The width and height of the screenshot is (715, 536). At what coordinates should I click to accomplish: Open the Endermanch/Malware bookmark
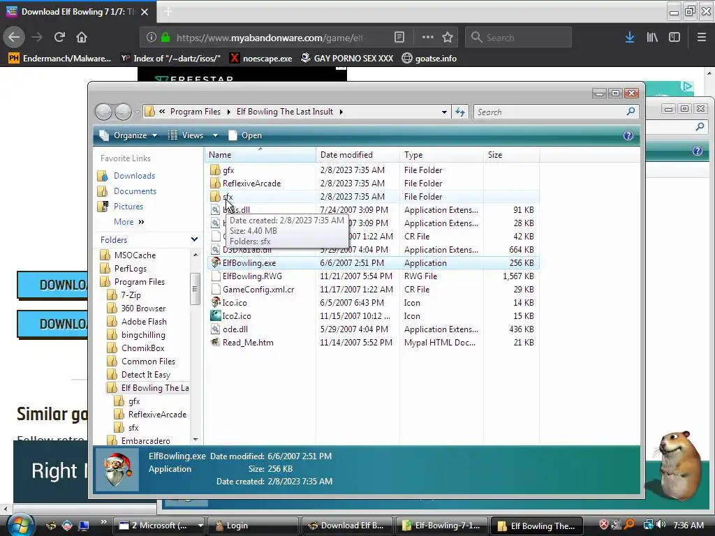60,59
